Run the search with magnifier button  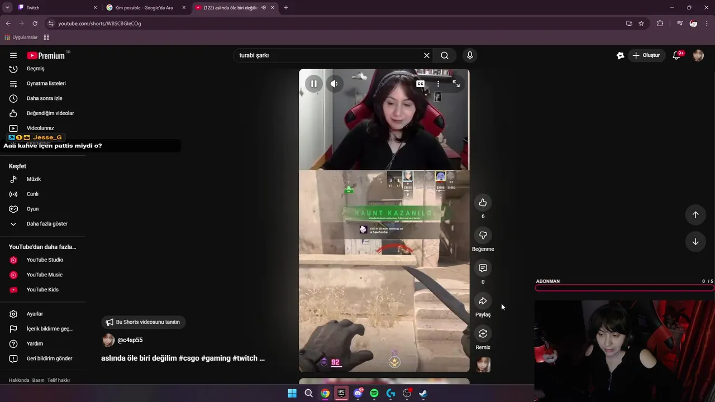445,55
